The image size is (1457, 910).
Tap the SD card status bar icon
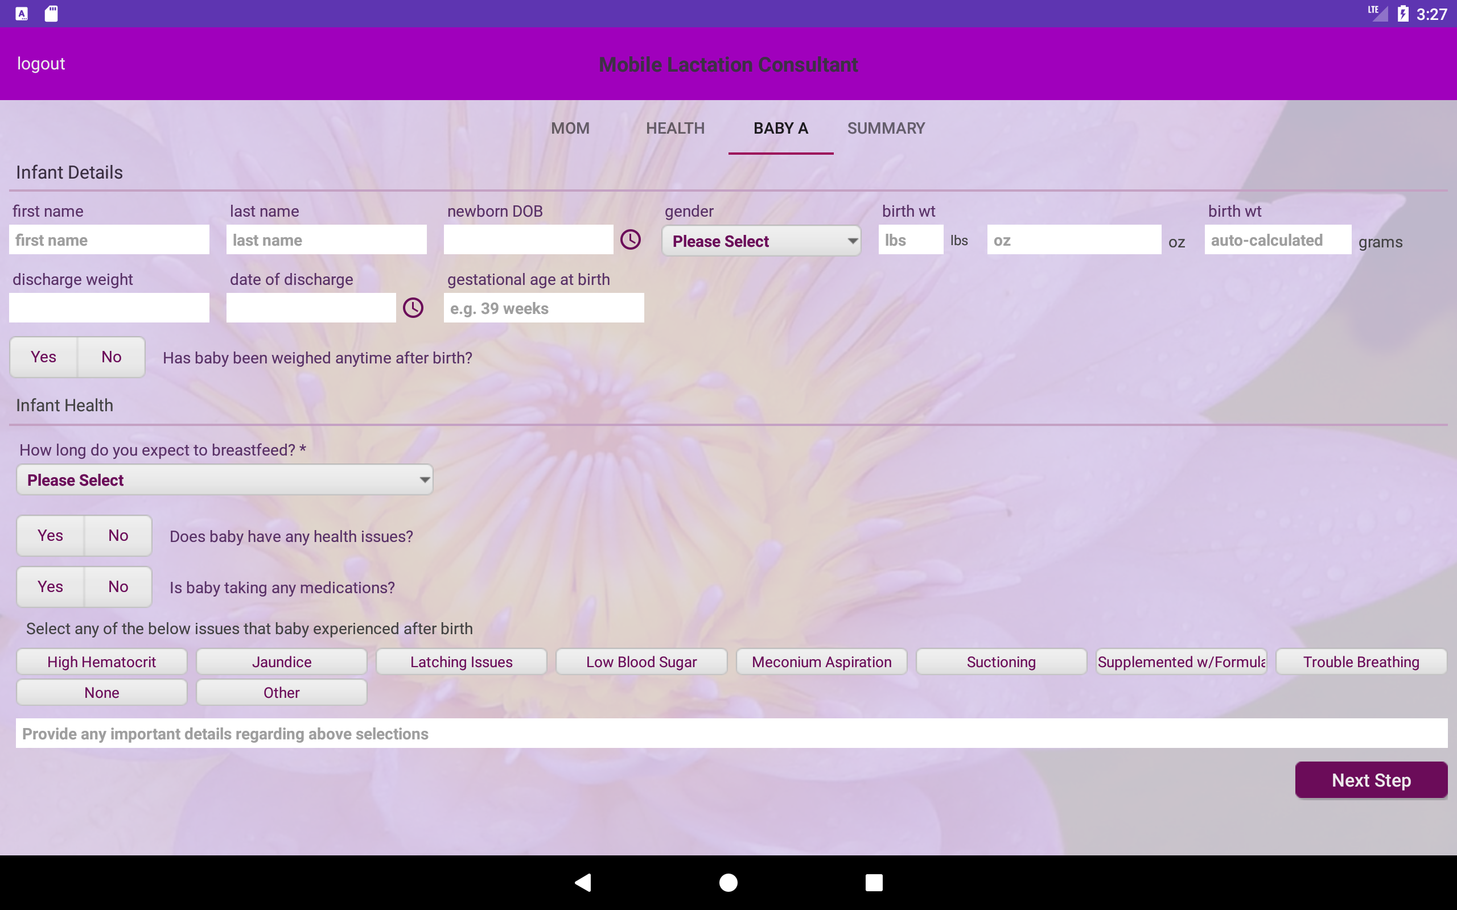coord(51,13)
